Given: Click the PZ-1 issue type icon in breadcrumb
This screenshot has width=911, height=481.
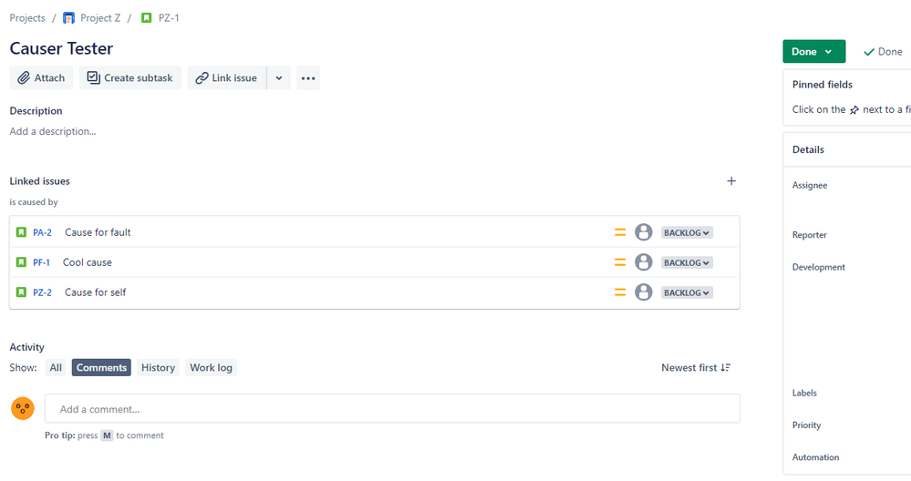Looking at the screenshot, I should 147,18.
